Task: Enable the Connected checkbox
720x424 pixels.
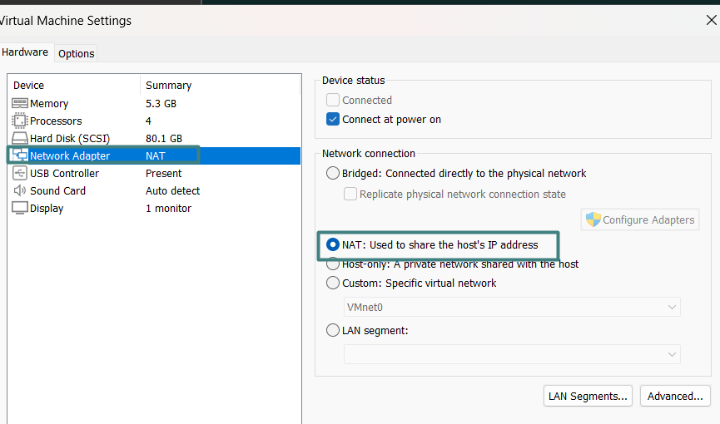Action: click(x=333, y=101)
